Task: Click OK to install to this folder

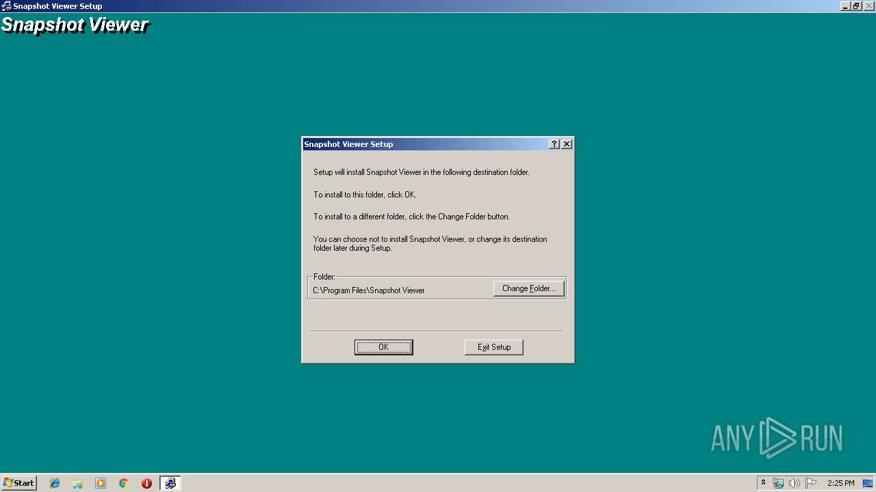Action: pos(383,347)
